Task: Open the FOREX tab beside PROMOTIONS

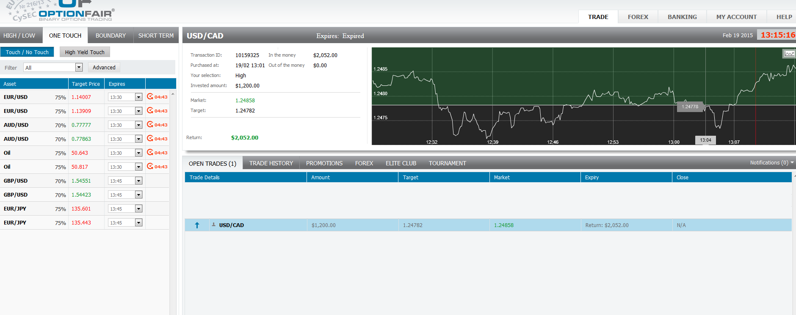Action: (x=364, y=163)
